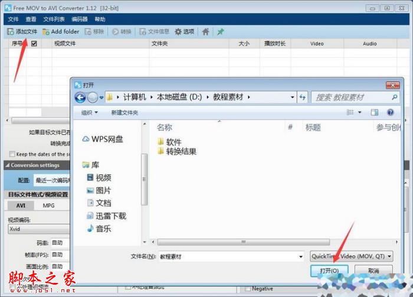This screenshot has height=297, width=413.
Task: Enable Keep the dates checkbox
Action: tap(12, 154)
